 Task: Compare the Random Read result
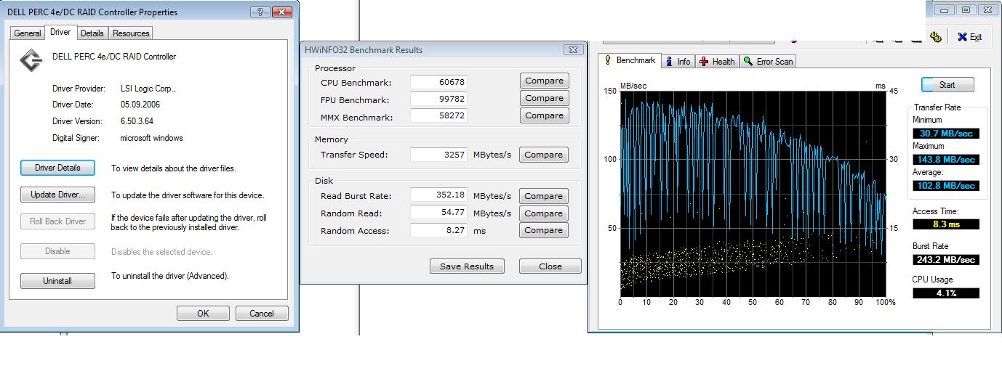tap(544, 213)
